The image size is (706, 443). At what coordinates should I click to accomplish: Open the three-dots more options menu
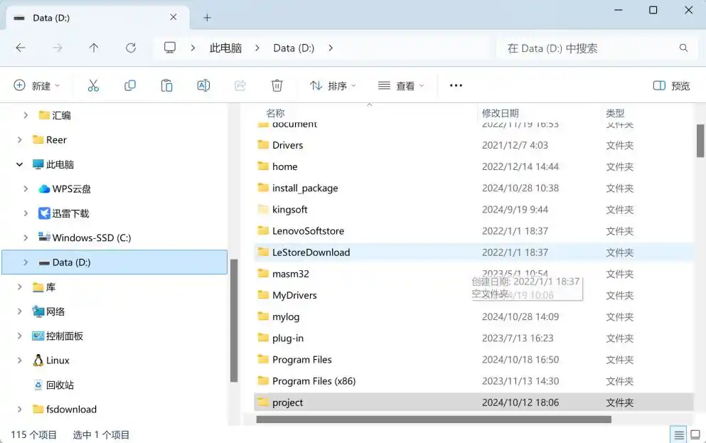click(456, 85)
